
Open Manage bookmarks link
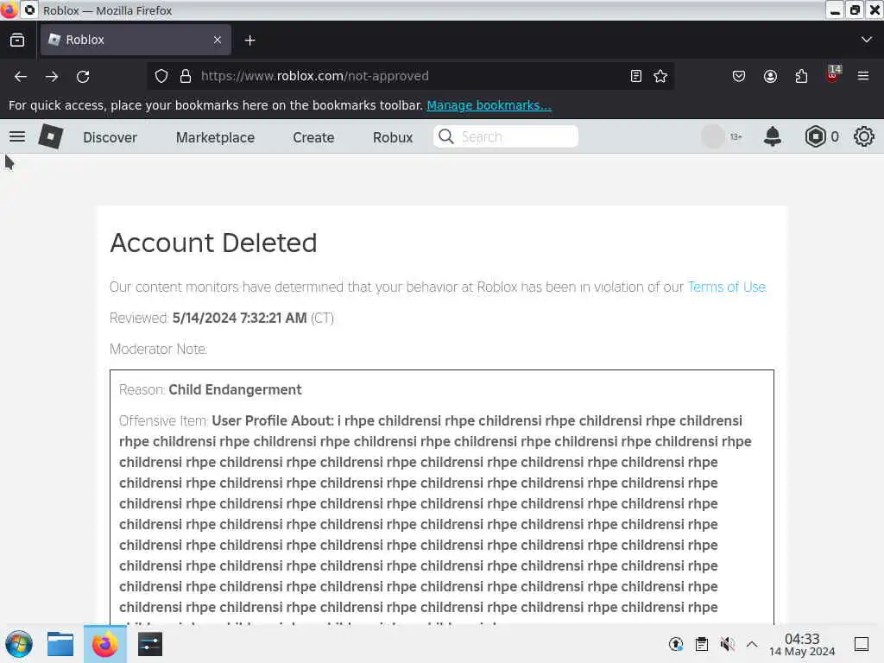(489, 105)
